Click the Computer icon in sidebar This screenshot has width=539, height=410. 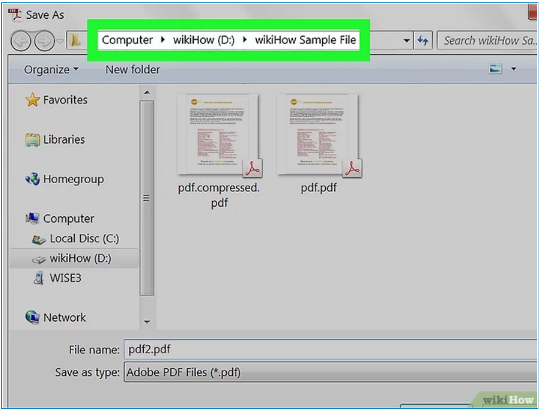point(32,218)
